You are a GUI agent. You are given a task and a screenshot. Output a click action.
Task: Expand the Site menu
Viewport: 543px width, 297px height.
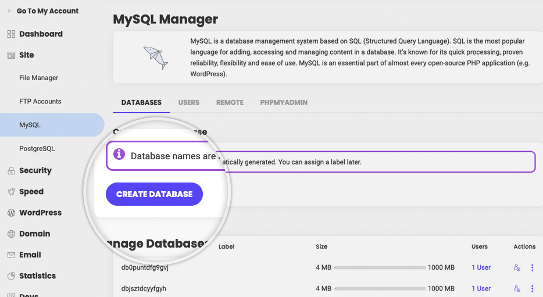27,55
